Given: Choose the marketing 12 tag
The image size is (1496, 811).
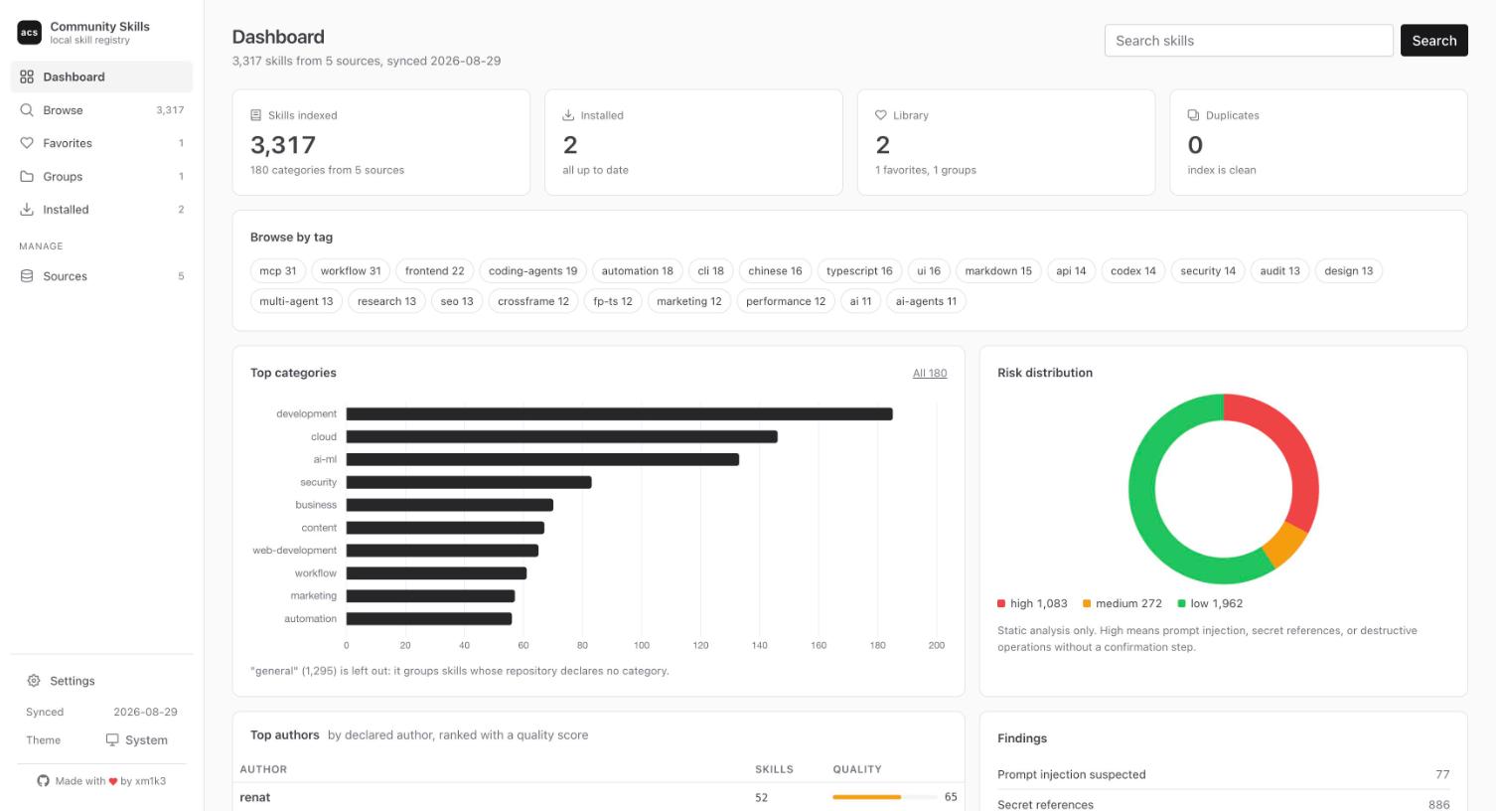Looking at the screenshot, I should (x=689, y=301).
